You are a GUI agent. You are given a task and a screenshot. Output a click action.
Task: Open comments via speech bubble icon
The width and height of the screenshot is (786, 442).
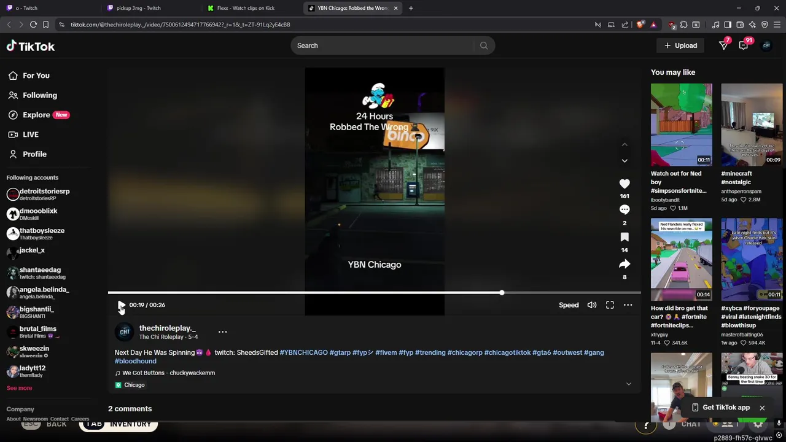[625, 210]
